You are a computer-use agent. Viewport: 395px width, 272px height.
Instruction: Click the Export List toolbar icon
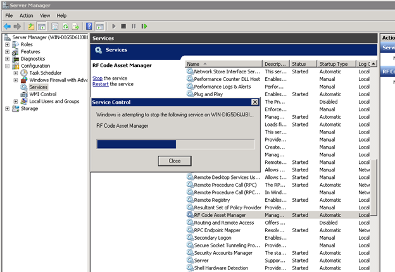pos(75,26)
